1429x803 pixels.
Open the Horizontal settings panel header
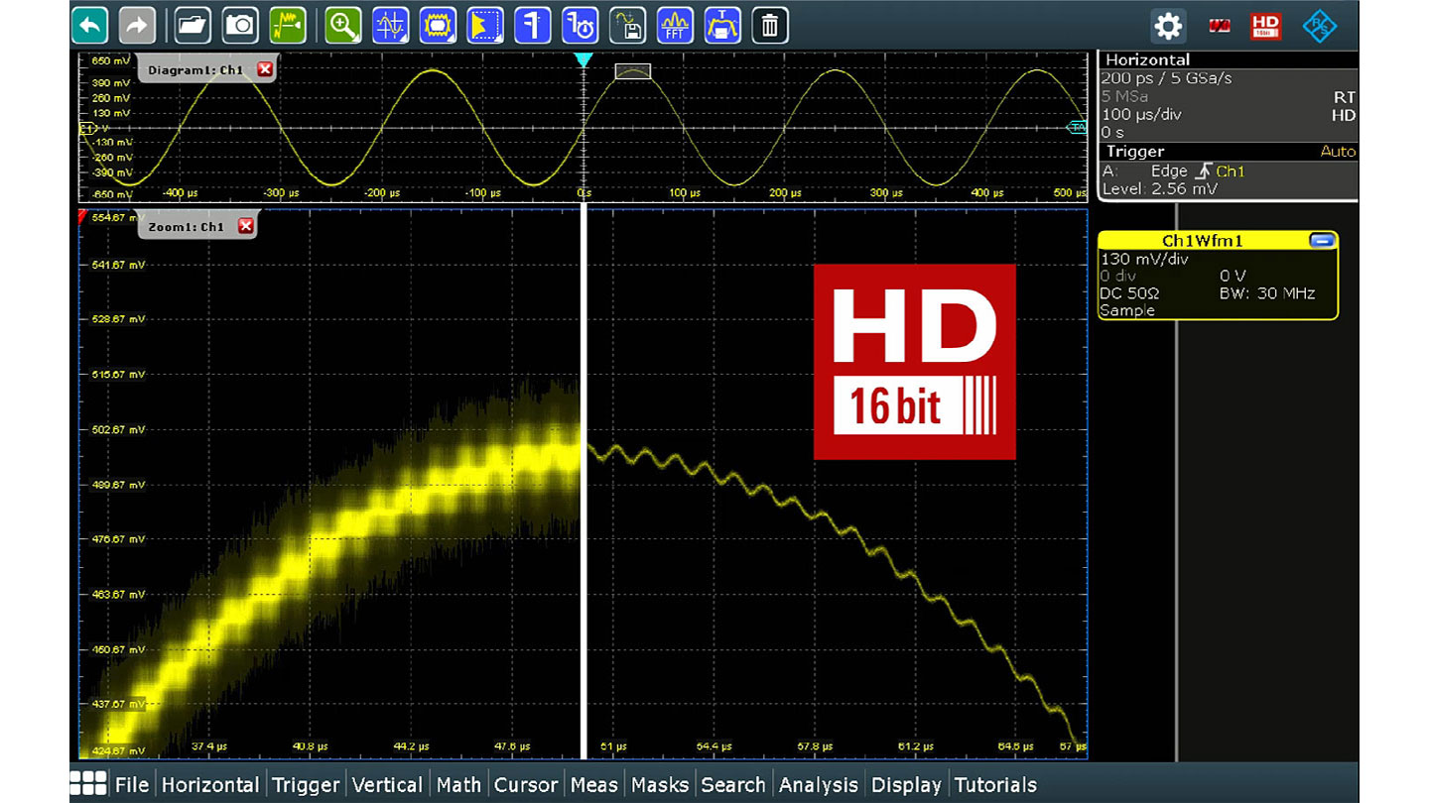point(1147,59)
